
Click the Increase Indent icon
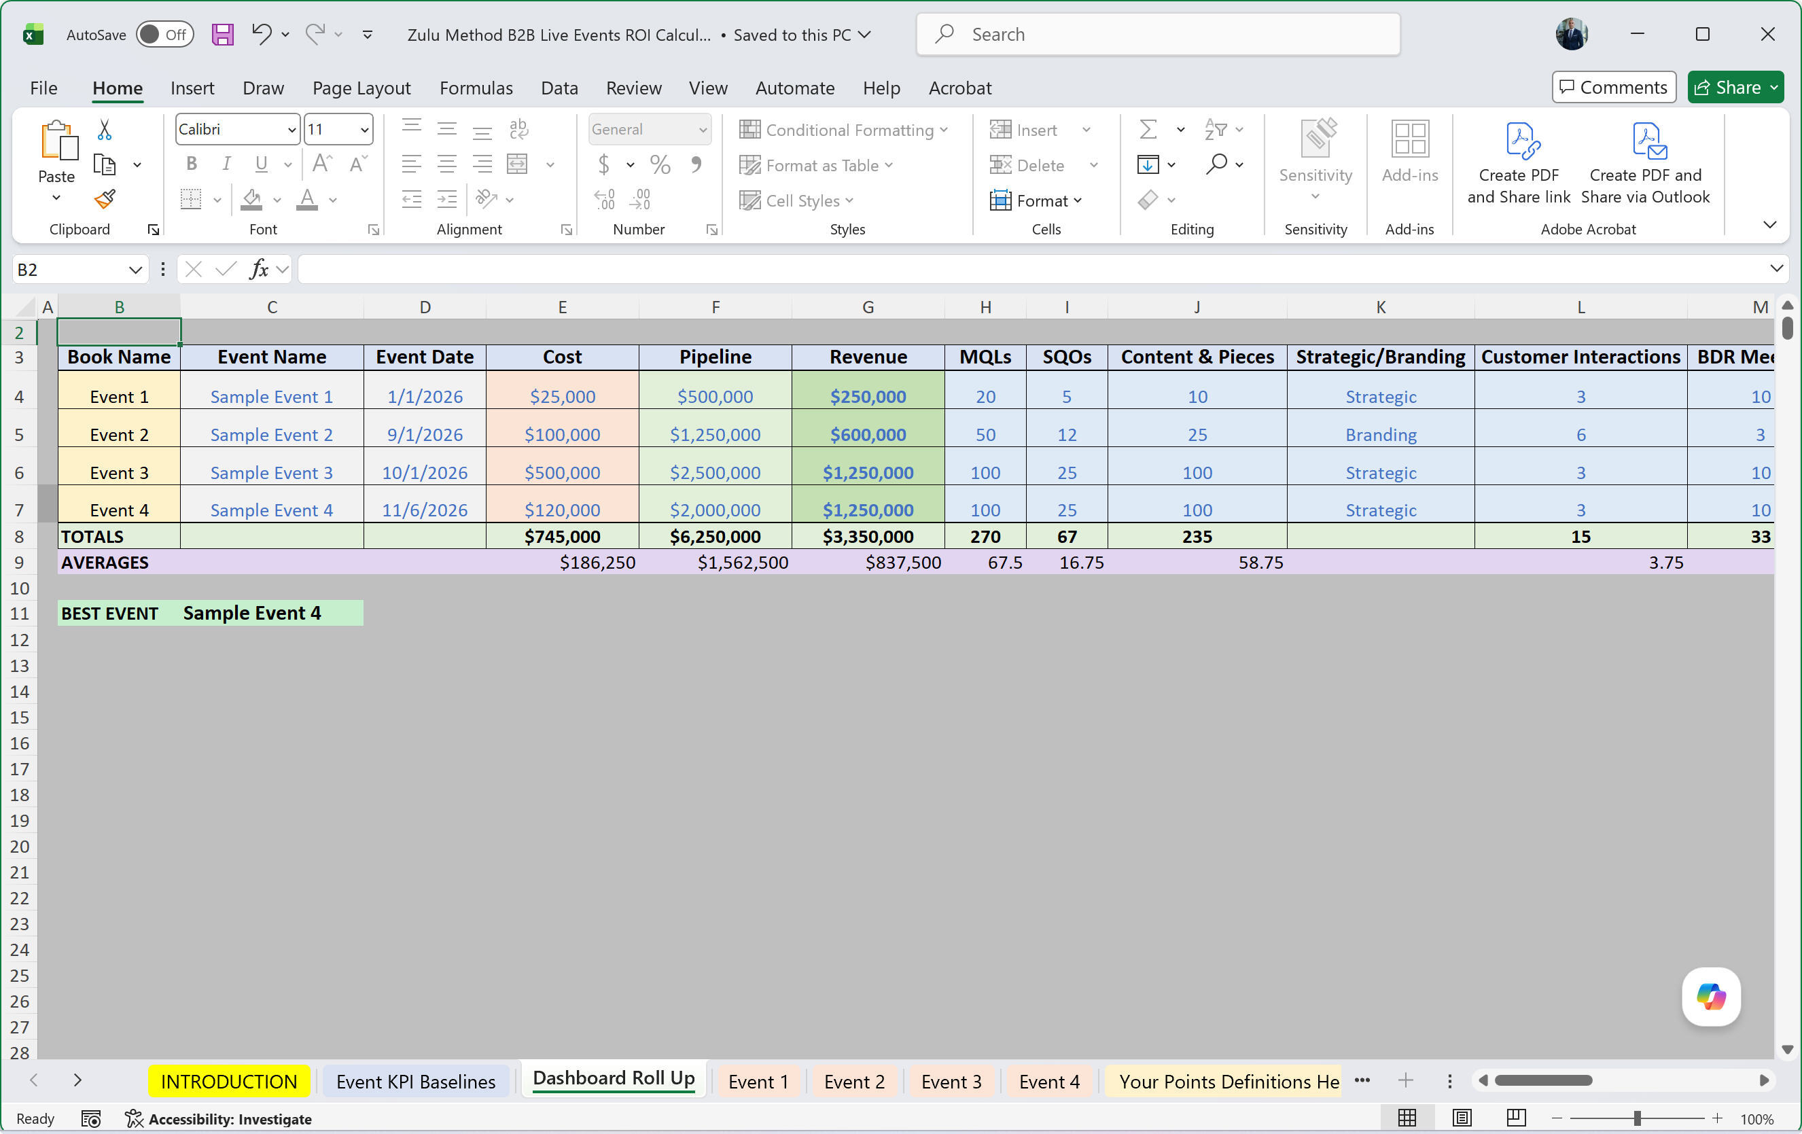click(446, 199)
